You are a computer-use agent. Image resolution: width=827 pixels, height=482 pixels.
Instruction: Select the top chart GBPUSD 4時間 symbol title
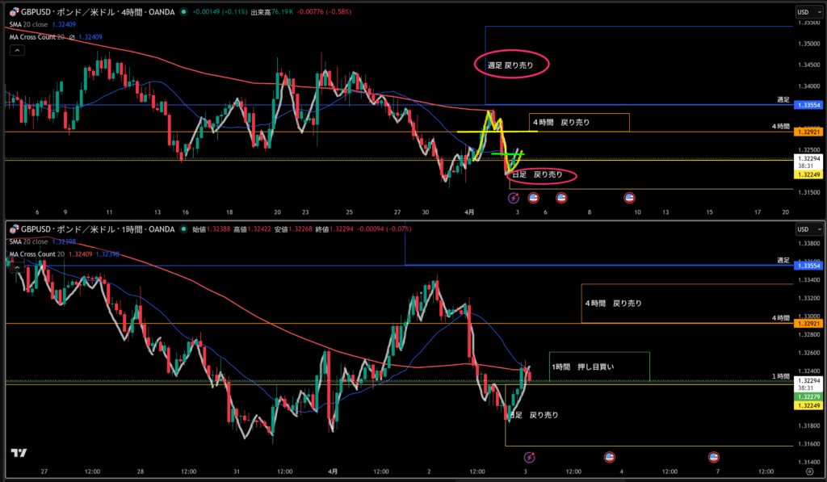click(95, 12)
